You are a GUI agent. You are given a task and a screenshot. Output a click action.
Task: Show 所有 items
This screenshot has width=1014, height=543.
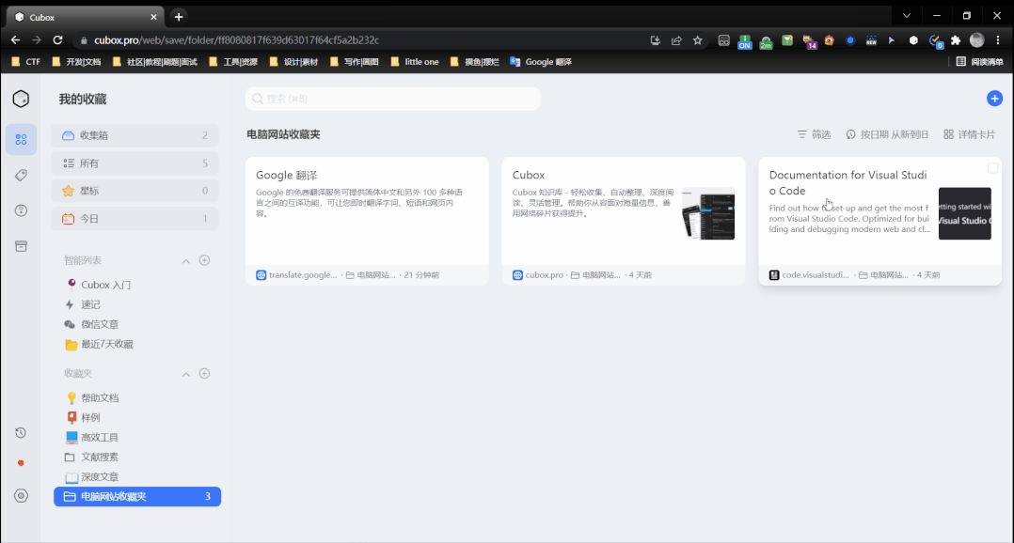tap(135, 163)
